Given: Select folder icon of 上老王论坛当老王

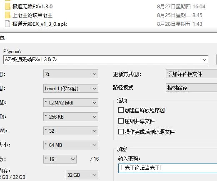Looking at the screenshot, I should click(7, 15).
